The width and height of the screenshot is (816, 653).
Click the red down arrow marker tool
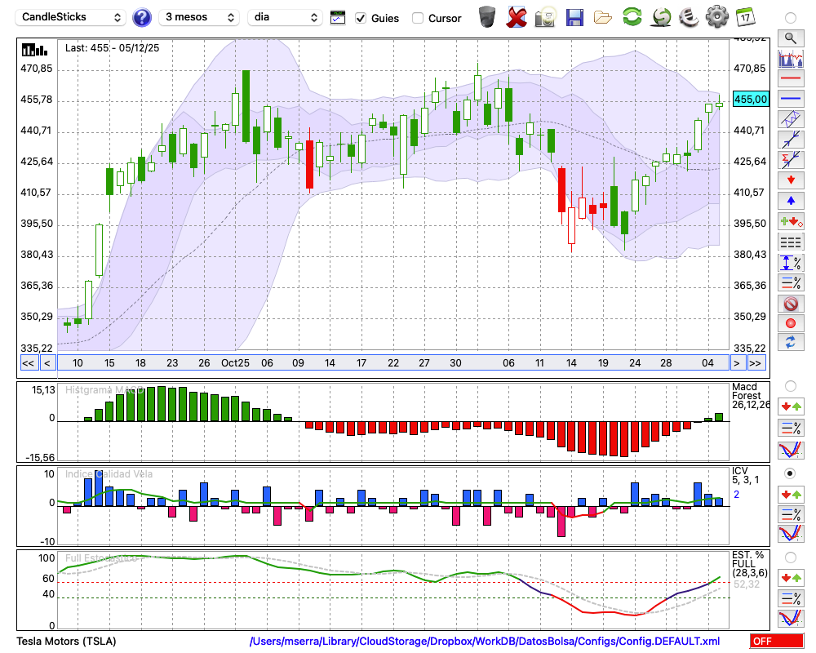(791, 180)
